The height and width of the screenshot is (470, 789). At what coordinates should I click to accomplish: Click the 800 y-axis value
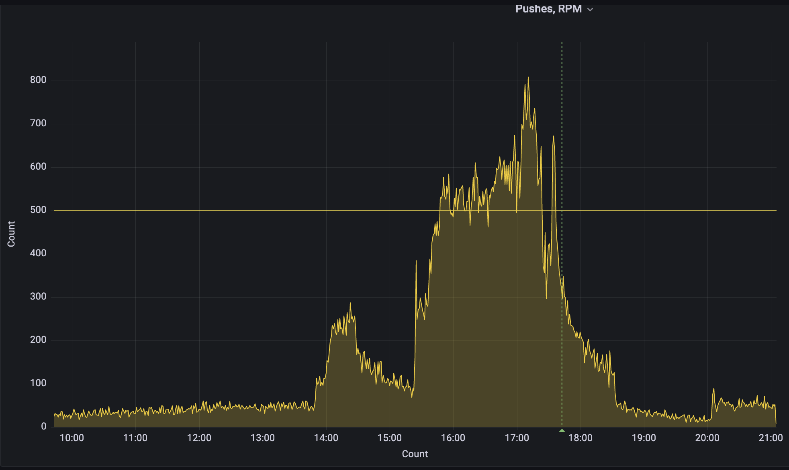(38, 80)
